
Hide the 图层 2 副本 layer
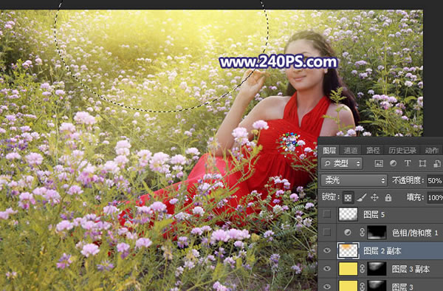click(326, 250)
